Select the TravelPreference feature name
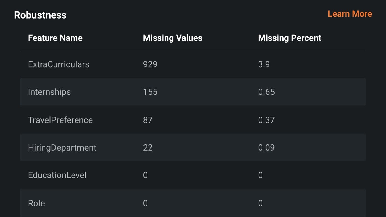386x217 pixels. (60, 120)
